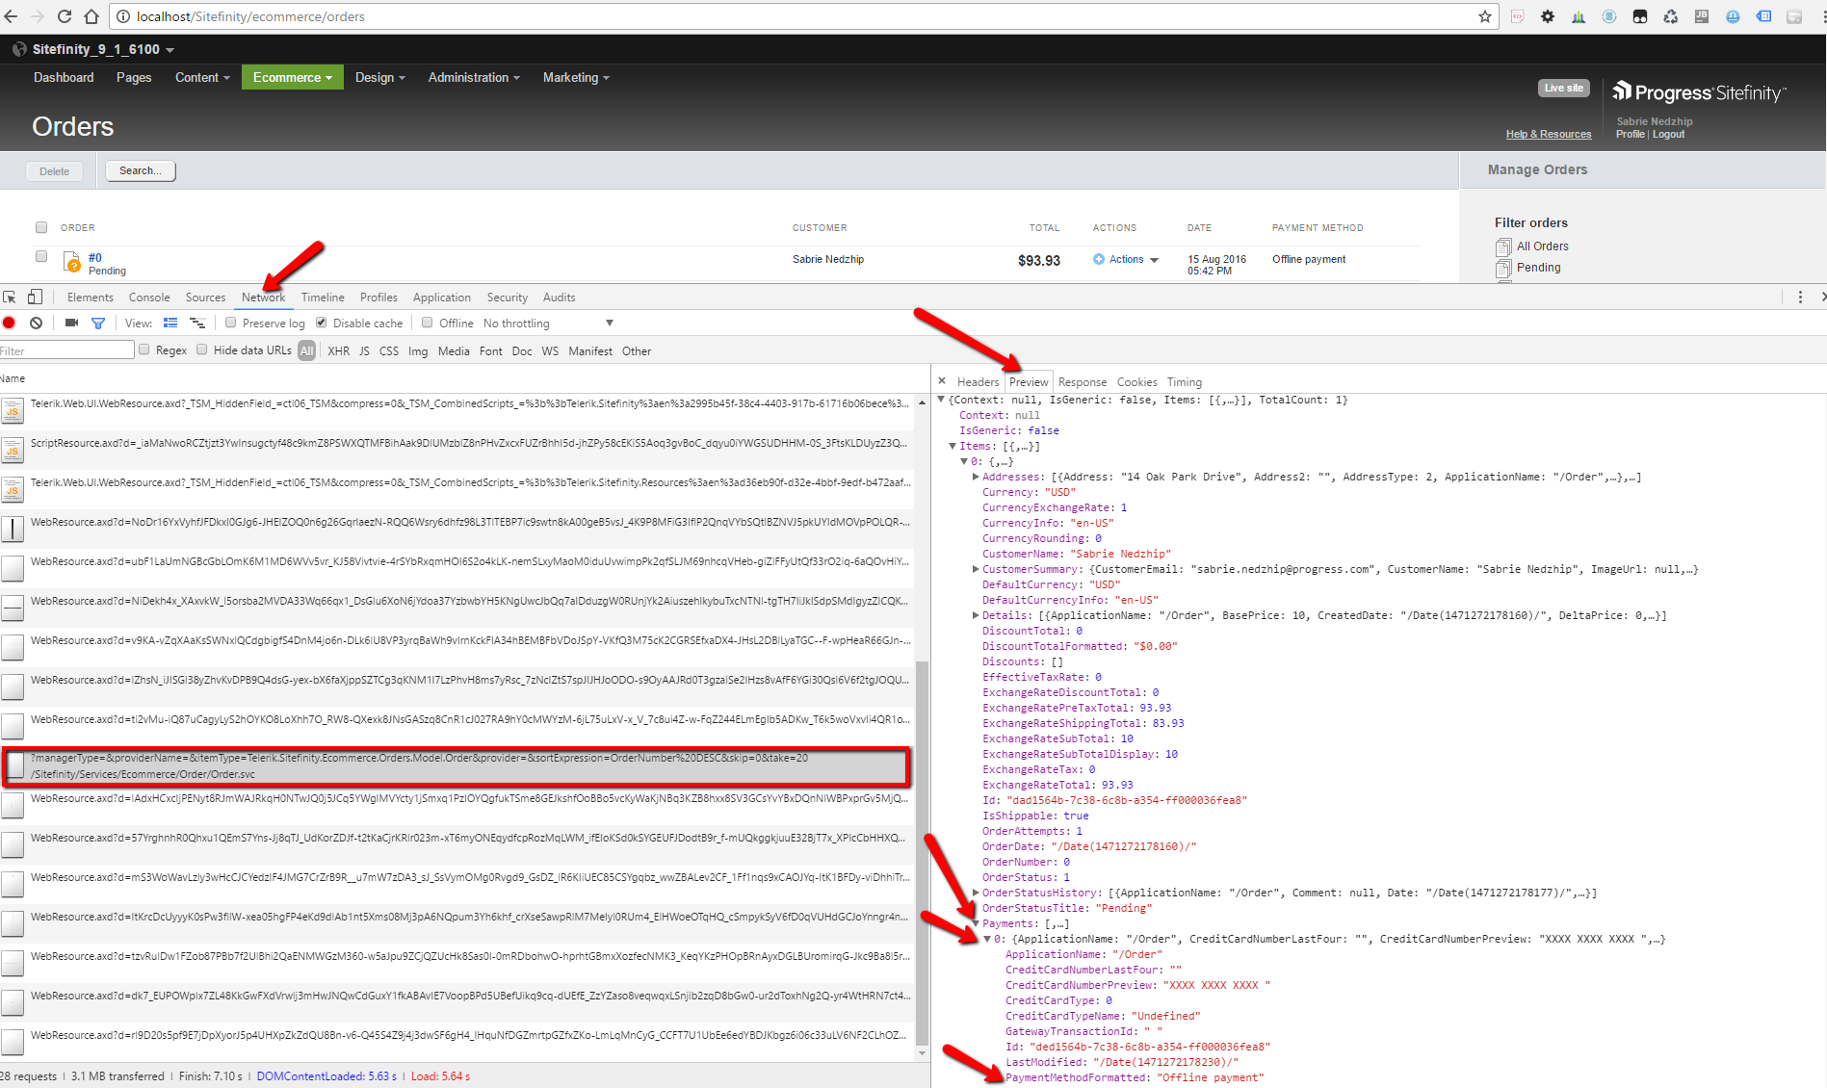The width and height of the screenshot is (1827, 1088).
Task: Click the All Orders filter icon
Action: pos(1503,247)
